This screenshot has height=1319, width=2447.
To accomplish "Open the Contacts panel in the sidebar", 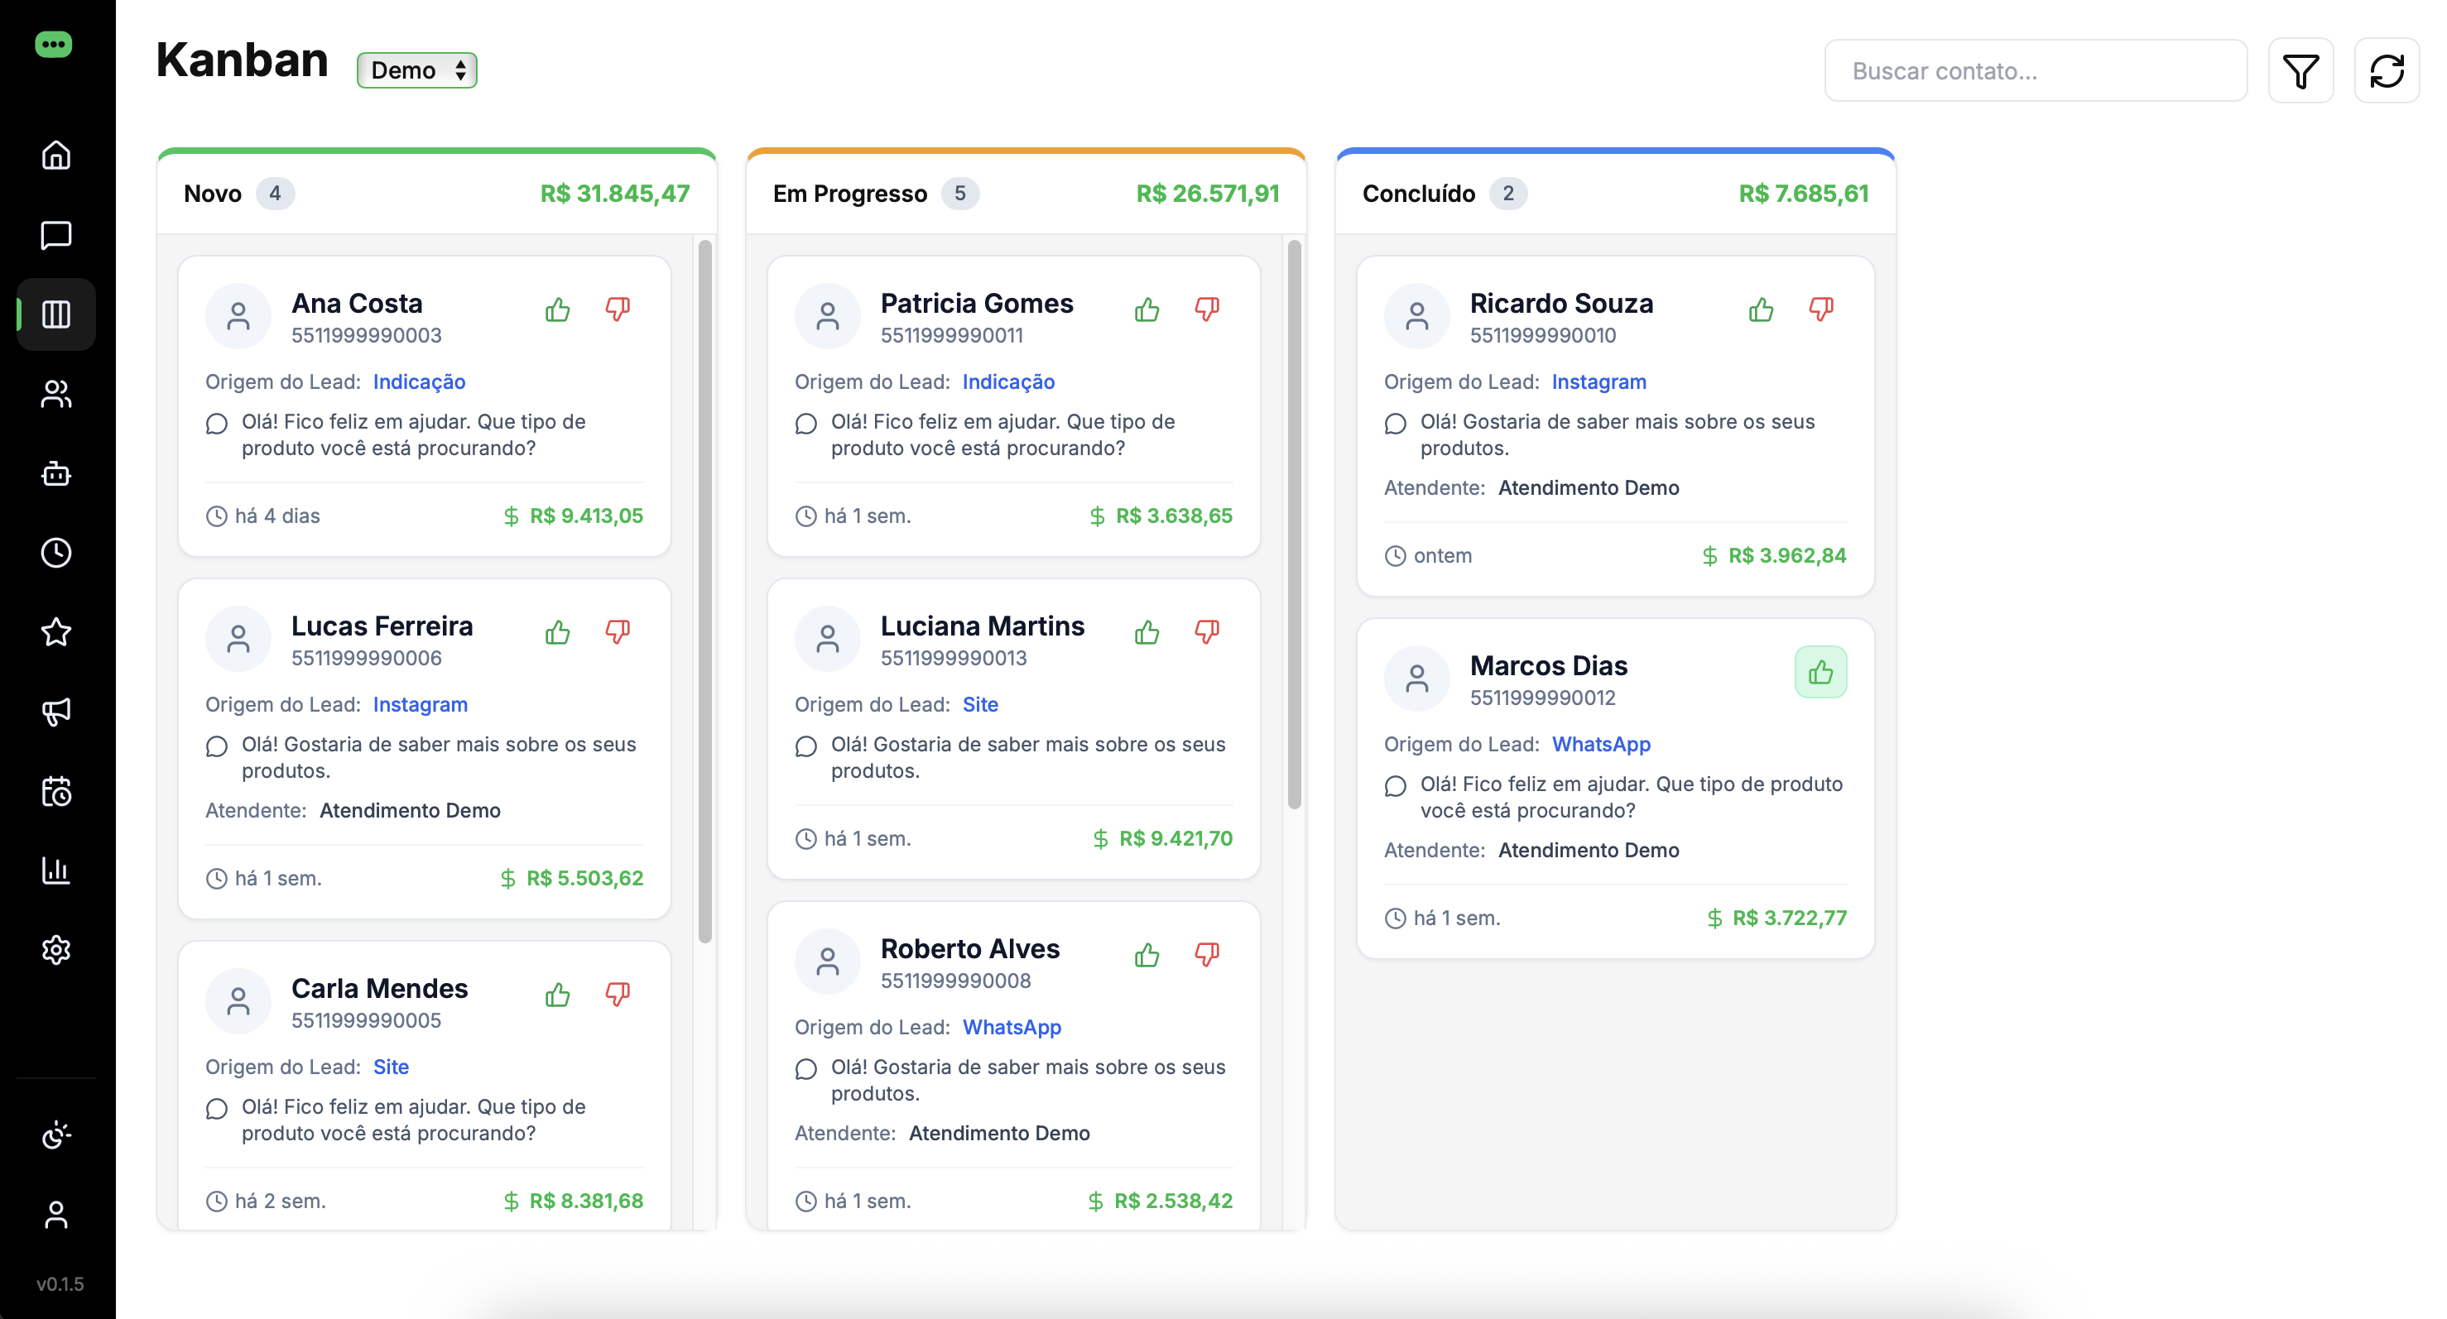I will (x=56, y=394).
